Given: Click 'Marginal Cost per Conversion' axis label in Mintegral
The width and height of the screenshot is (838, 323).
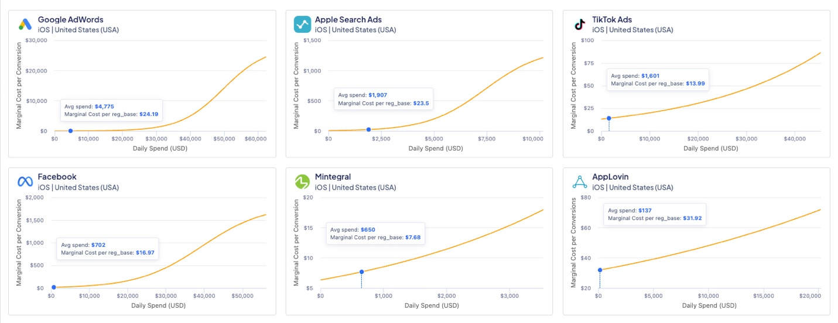Looking at the screenshot, I should coord(296,243).
